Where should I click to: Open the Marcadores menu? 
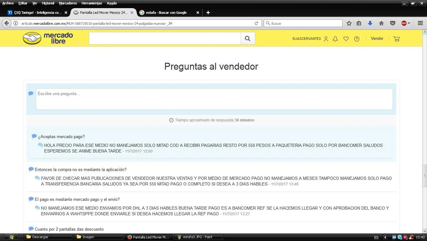point(68,3)
